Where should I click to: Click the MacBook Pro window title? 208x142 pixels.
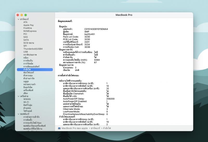coord(124,15)
